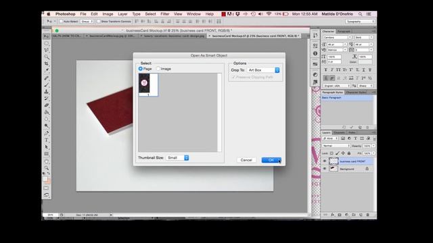Select the Rectangle shape tool
Screen dimensions: 433x243
47,154
